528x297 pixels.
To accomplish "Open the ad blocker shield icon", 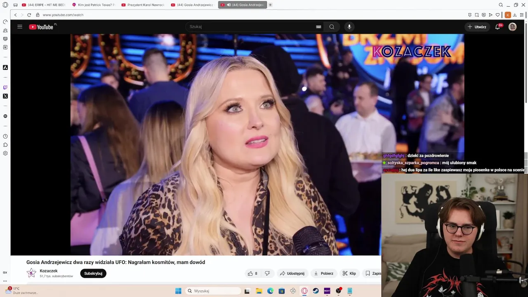I will 484,15.
